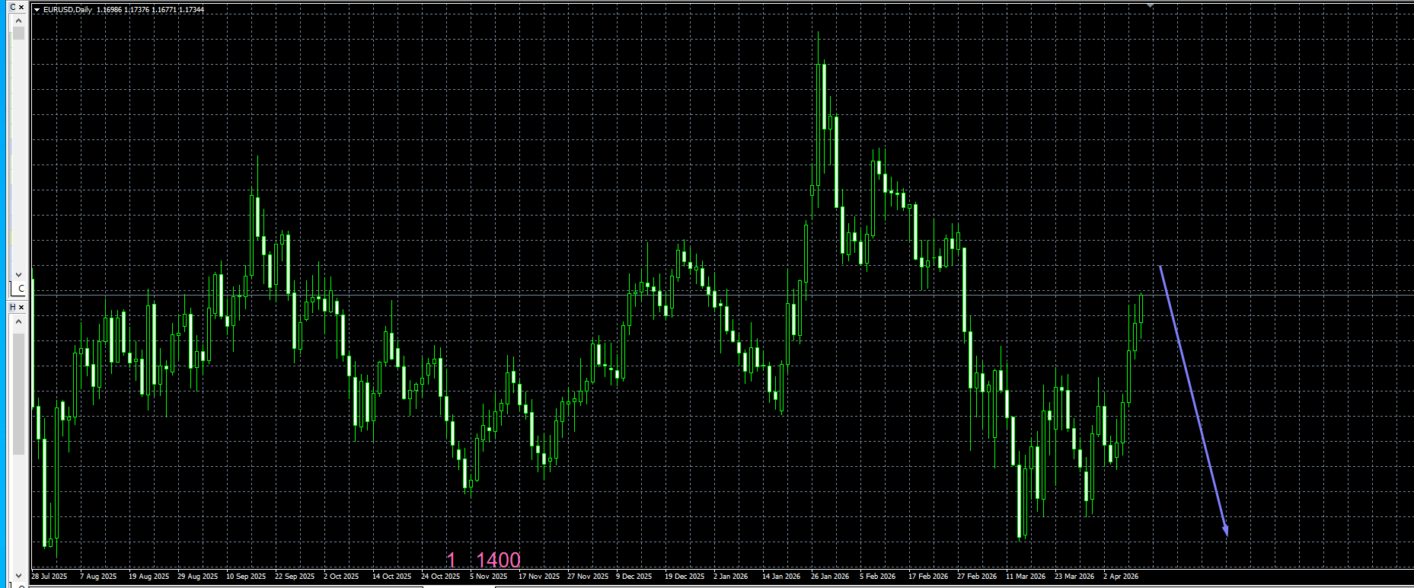Click the '2 Oct 2025' date label
Image resolution: width=1414 pixels, height=588 pixels.
pyautogui.click(x=341, y=577)
